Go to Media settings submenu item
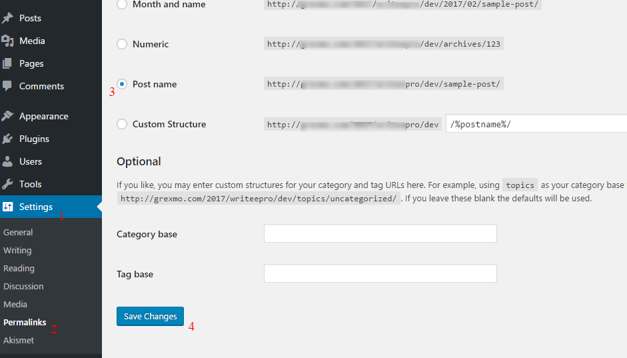 pyautogui.click(x=15, y=305)
